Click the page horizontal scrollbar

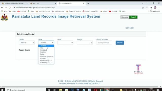tap(79, 87)
